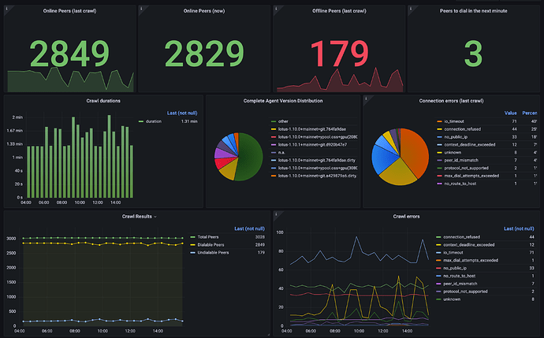
Task: Click the orange io_timeout color swatch in Connection errors
Action: pos(439,121)
